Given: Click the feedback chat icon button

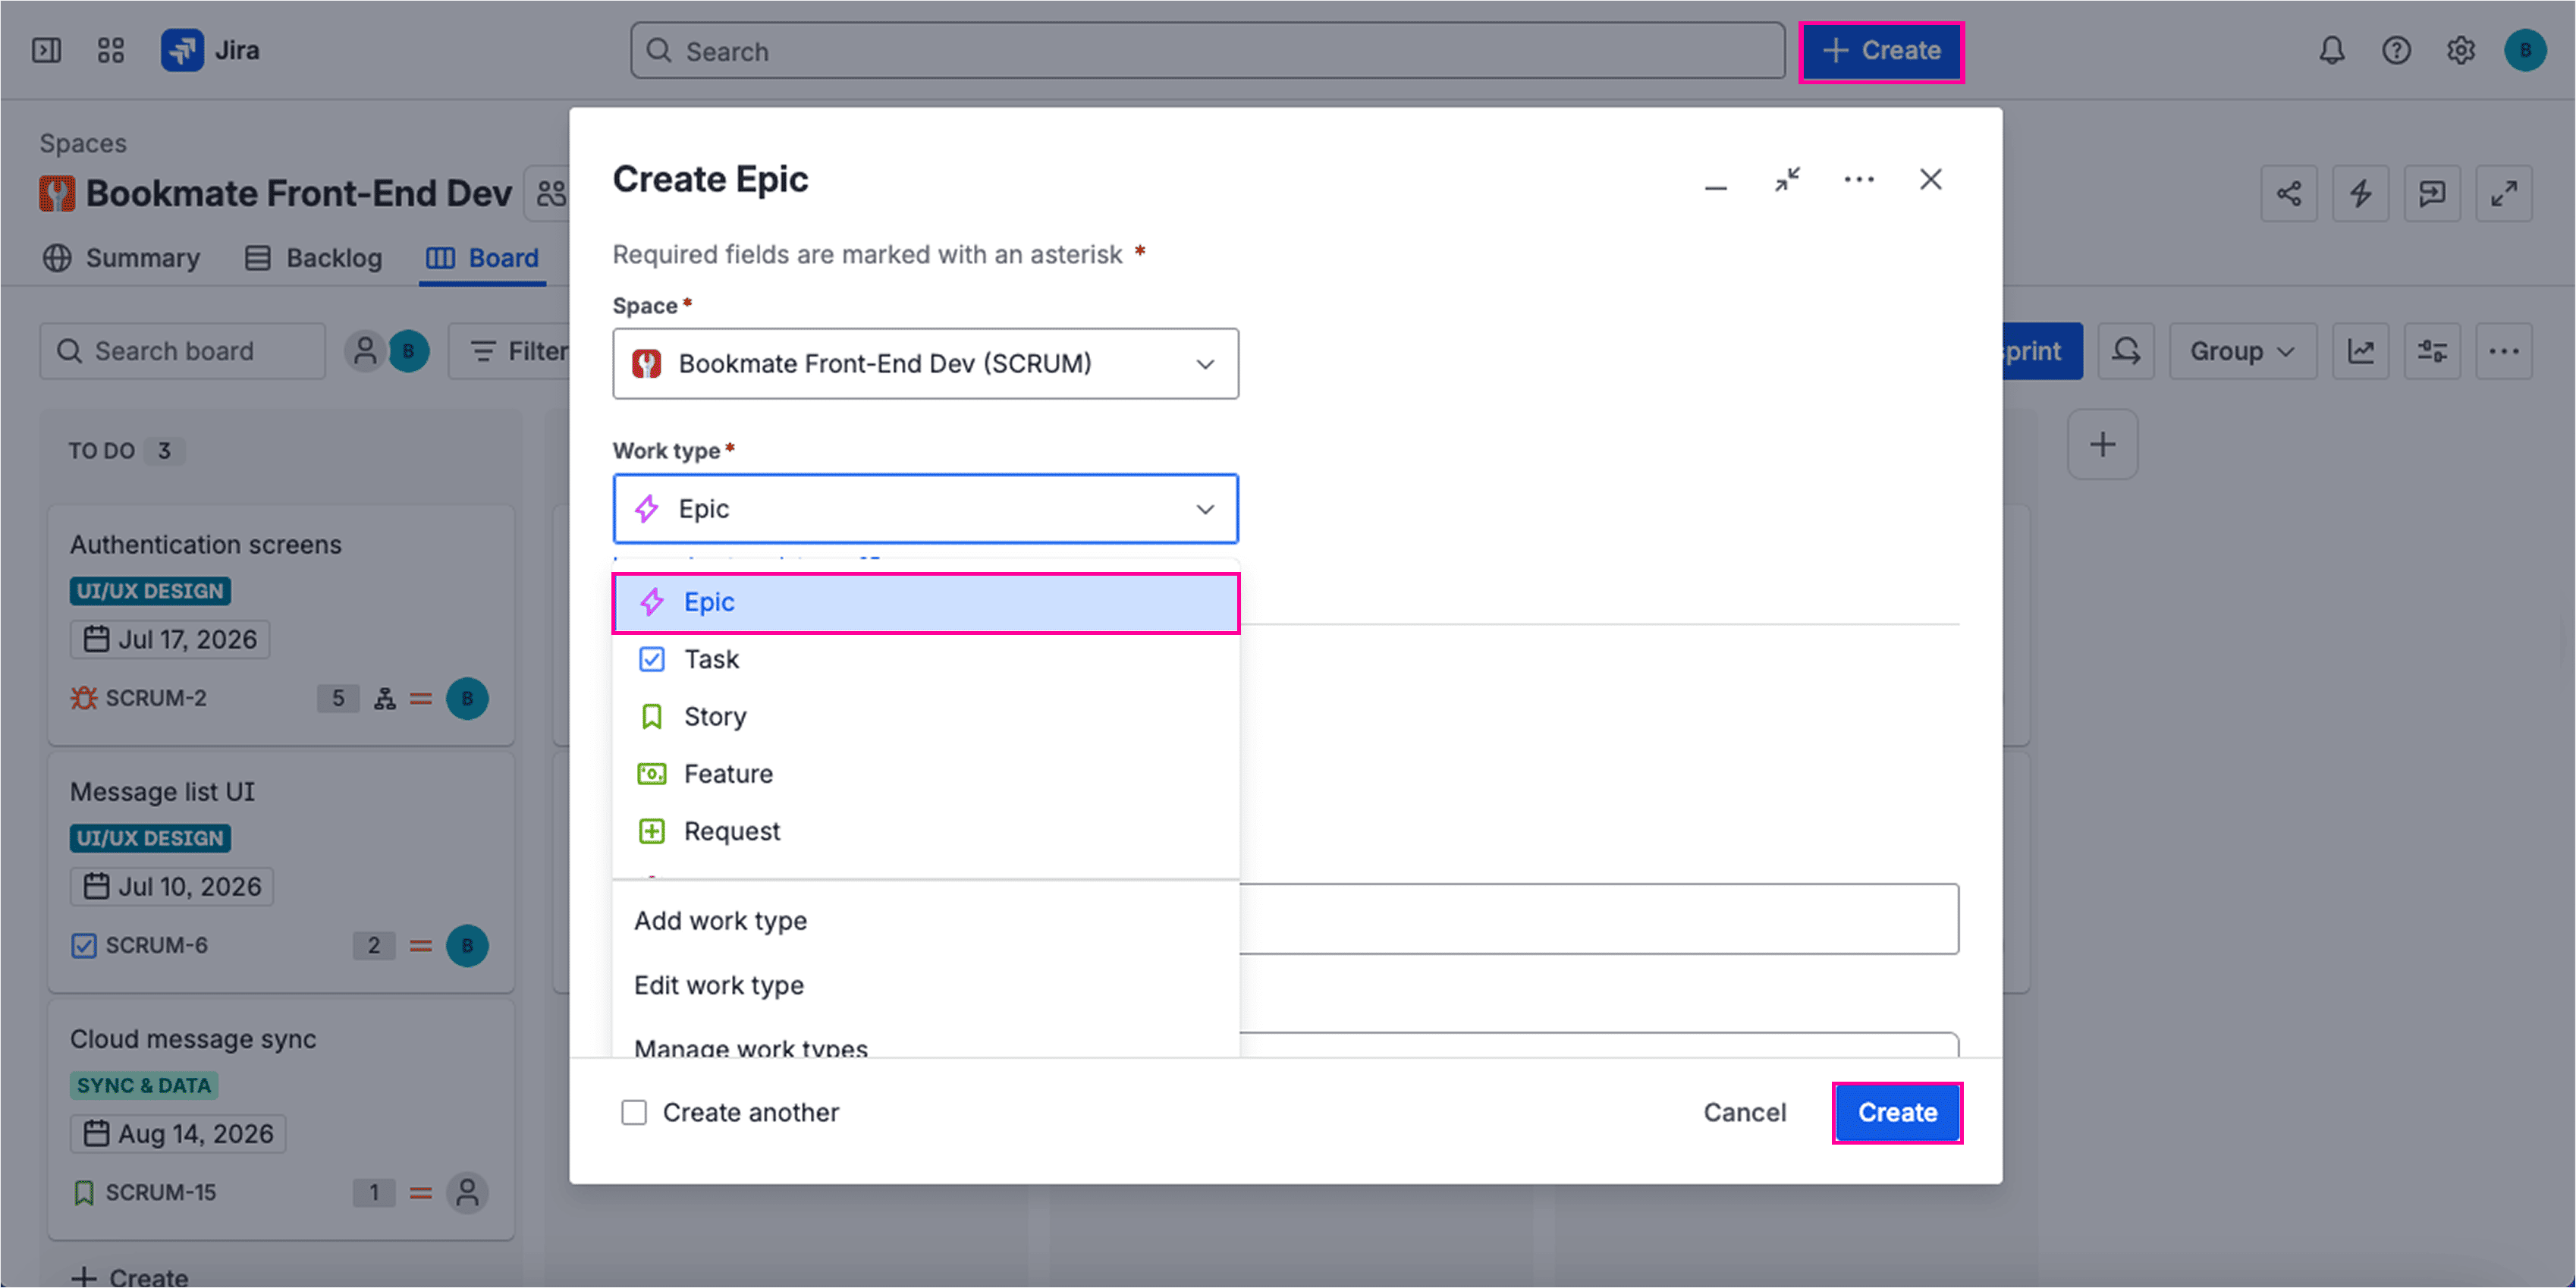Looking at the screenshot, I should [x=2432, y=193].
